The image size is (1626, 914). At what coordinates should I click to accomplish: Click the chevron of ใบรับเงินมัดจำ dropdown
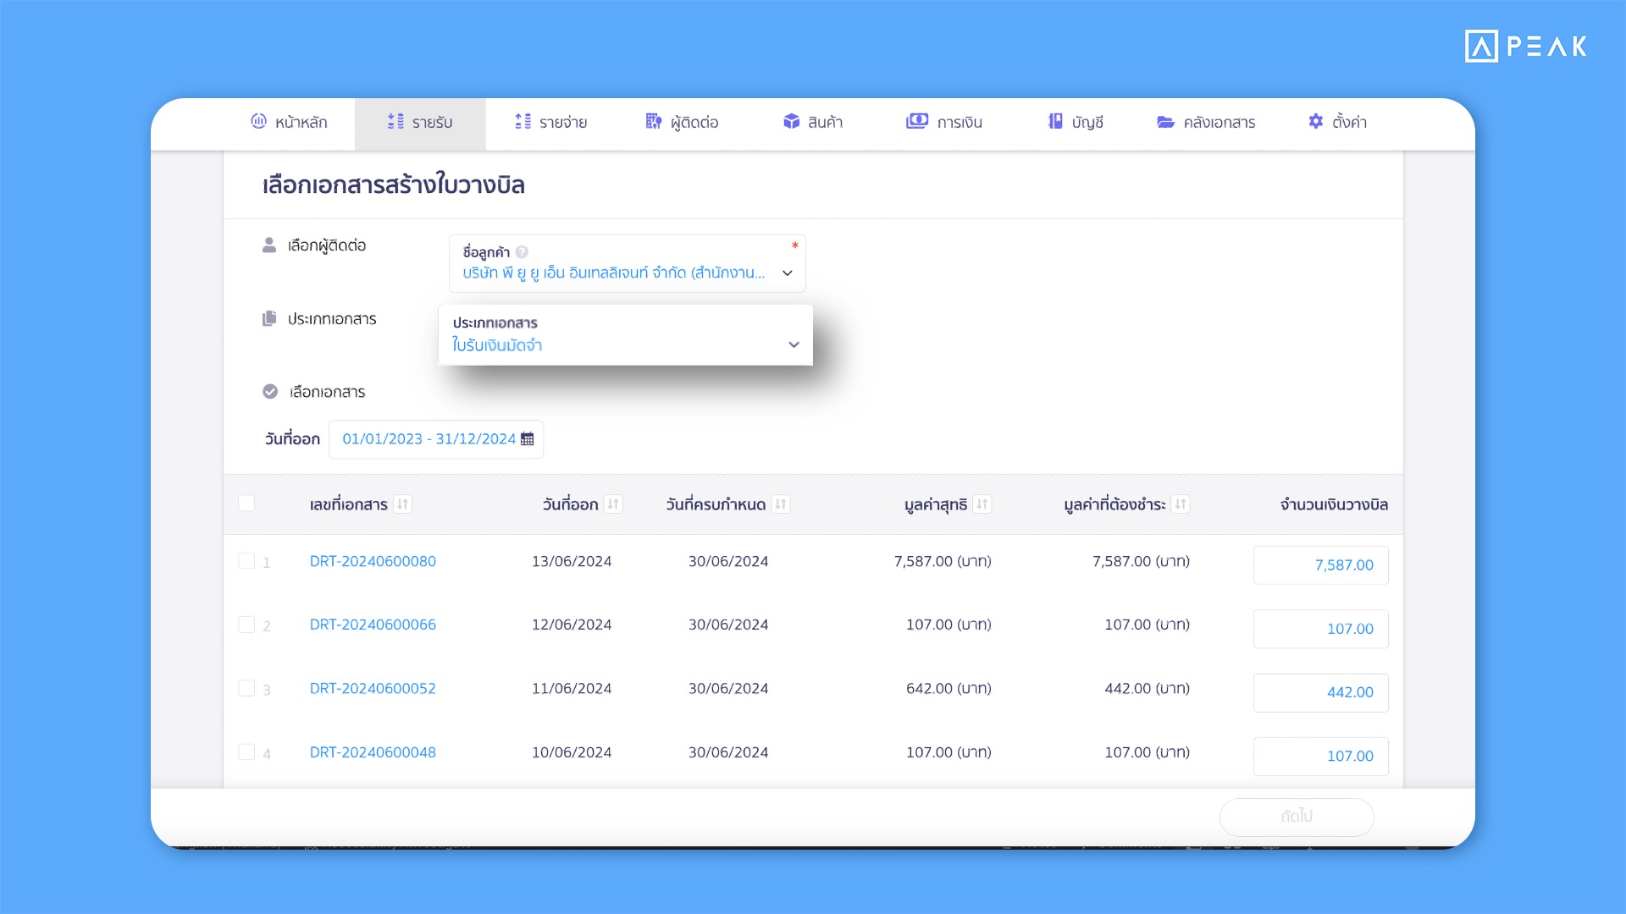coord(794,345)
